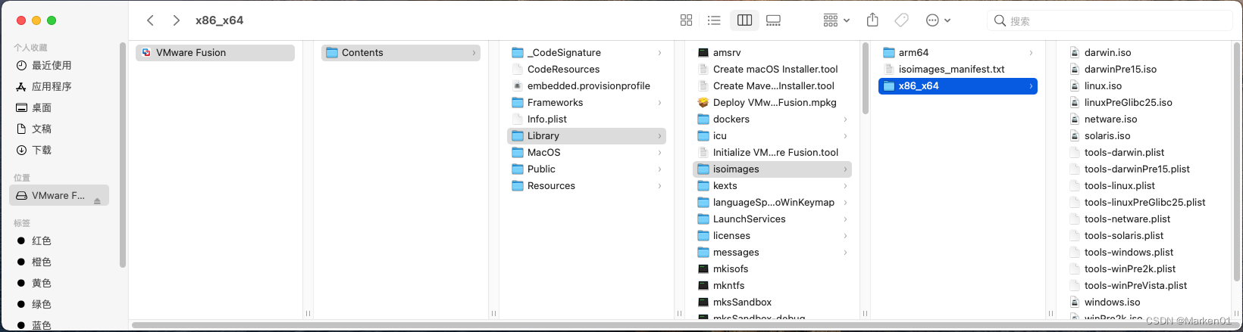Go back with the left chevron

point(150,20)
